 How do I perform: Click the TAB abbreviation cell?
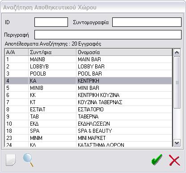pos(52,117)
